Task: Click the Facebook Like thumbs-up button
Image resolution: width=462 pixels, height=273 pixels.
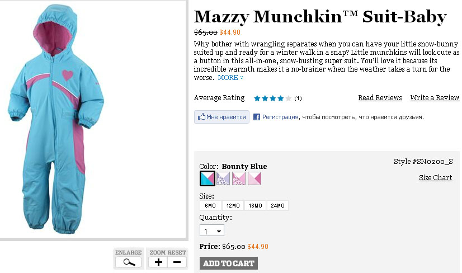Action: point(221,117)
